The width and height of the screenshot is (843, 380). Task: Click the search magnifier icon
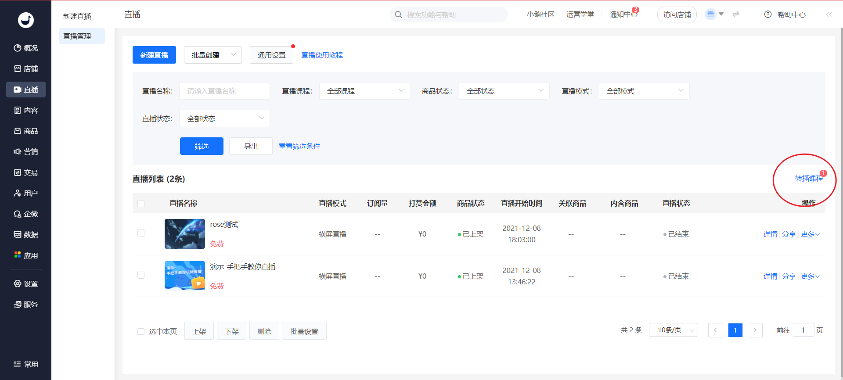(398, 14)
